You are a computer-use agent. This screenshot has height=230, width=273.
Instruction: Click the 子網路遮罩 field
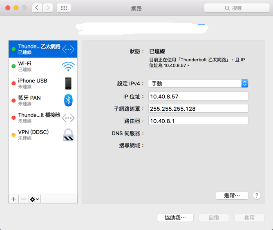click(x=198, y=108)
